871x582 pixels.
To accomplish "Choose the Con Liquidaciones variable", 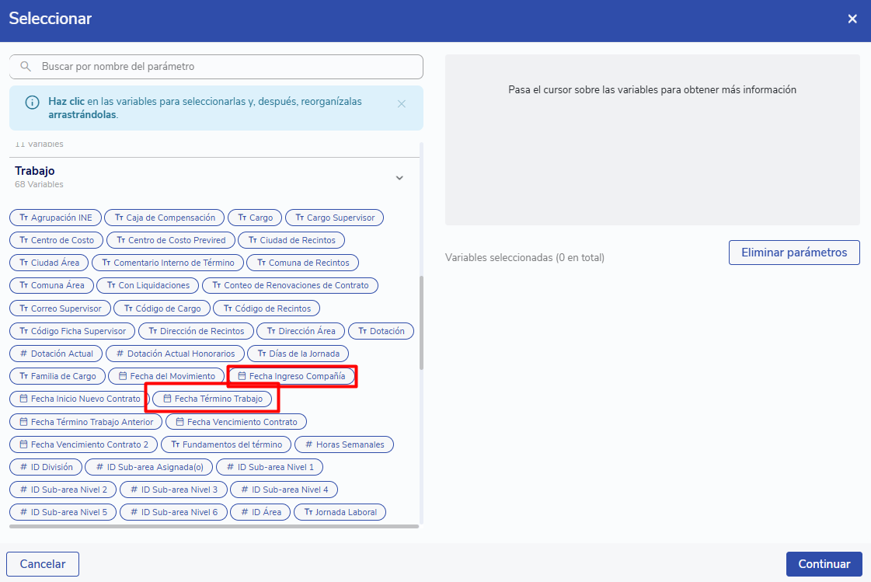I will click(x=148, y=285).
